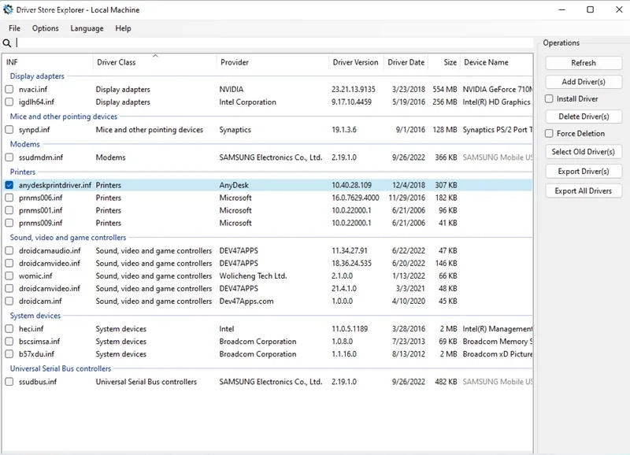Click Select Old Driver(s) button
This screenshot has height=455, width=630.
tap(584, 152)
